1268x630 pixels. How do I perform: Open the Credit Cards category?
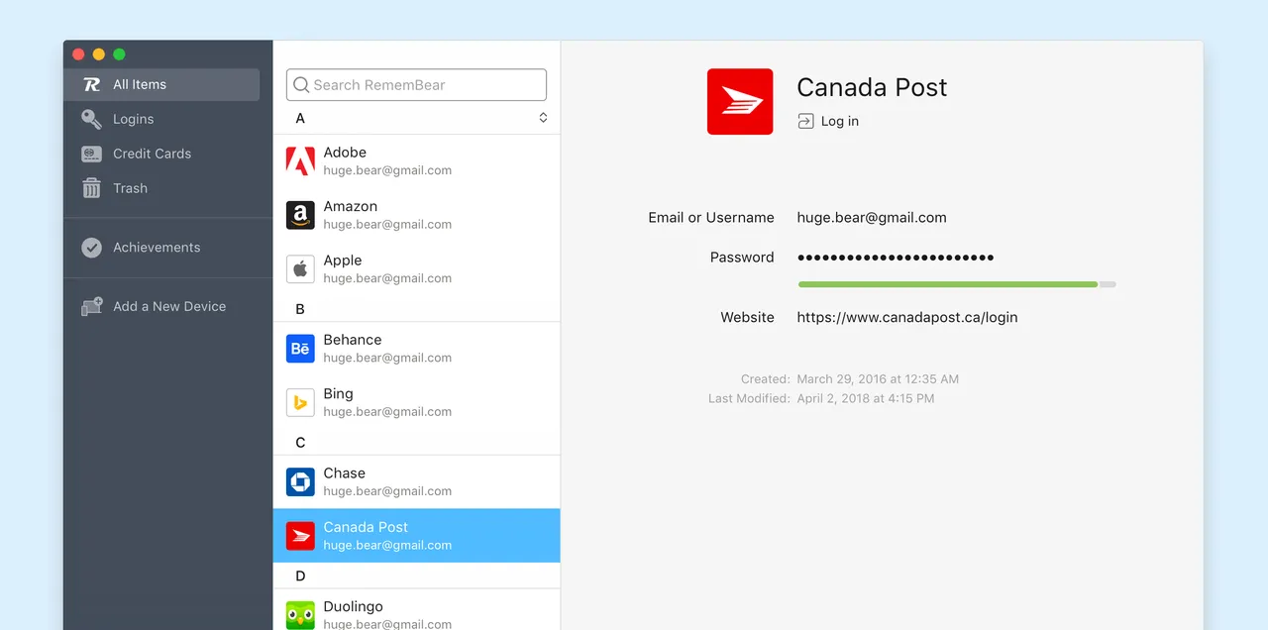pos(152,154)
